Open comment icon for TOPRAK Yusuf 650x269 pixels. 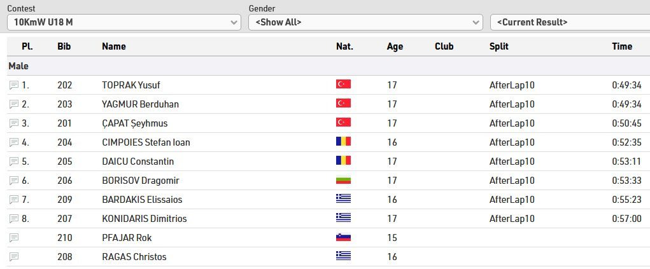click(13, 85)
